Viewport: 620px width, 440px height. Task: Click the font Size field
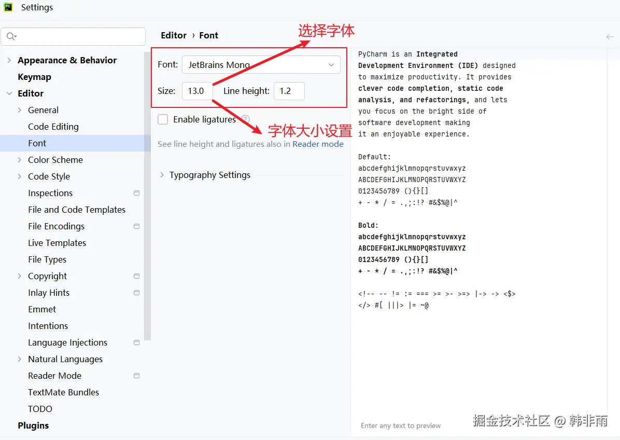197,91
